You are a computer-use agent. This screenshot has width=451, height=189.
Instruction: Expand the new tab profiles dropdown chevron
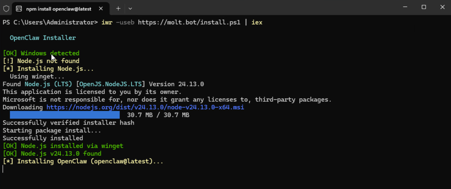(x=130, y=9)
